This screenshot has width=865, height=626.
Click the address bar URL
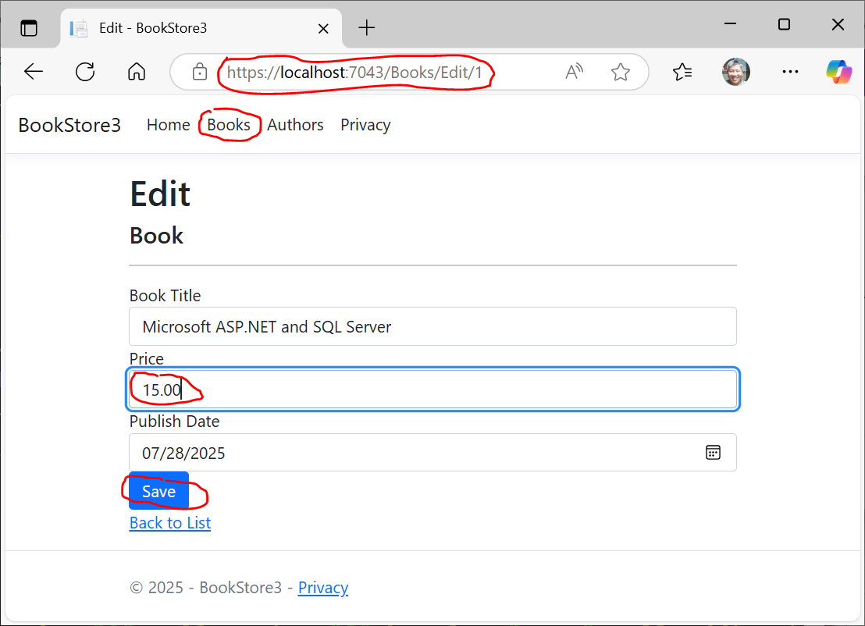pos(354,73)
